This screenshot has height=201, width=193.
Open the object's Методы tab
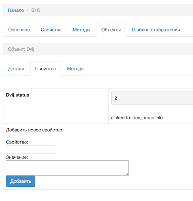point(76,69)
